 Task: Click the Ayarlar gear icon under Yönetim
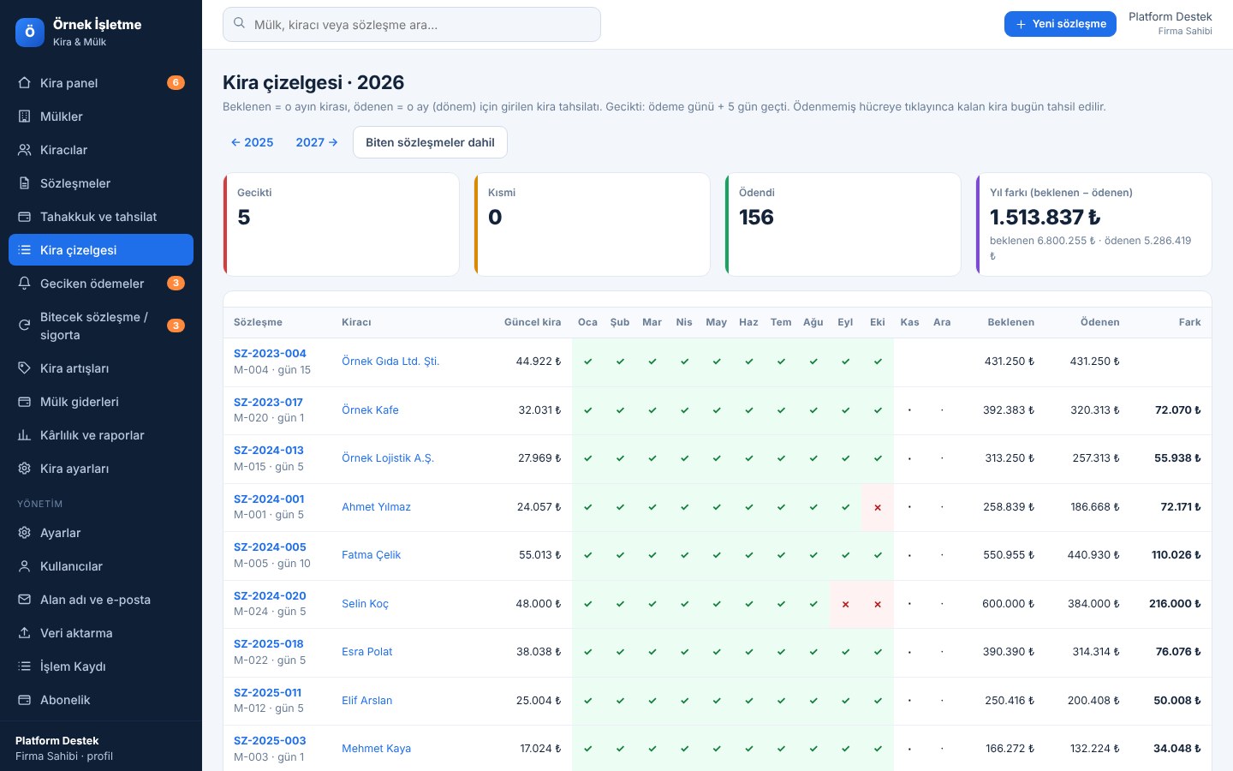tap(25, 533)
